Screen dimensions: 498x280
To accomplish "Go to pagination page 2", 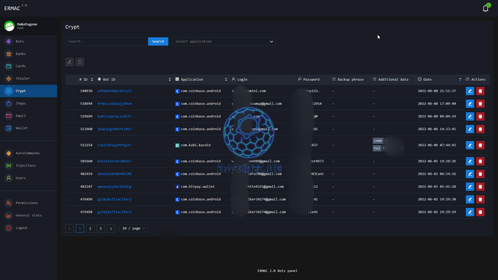I will click(x=90, y=228).
